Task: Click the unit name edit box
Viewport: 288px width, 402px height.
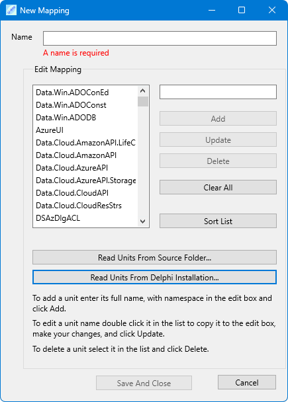Action: click(x=218, y=92)
